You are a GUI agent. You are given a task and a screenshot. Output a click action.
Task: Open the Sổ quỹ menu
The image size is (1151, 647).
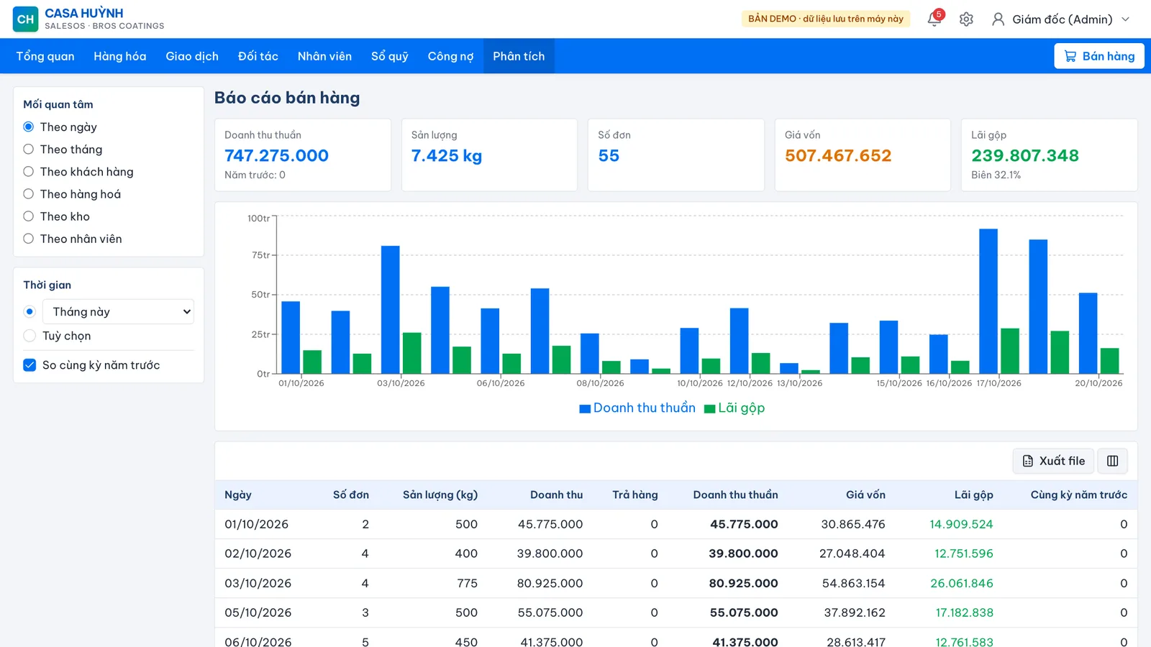(390, 56)
